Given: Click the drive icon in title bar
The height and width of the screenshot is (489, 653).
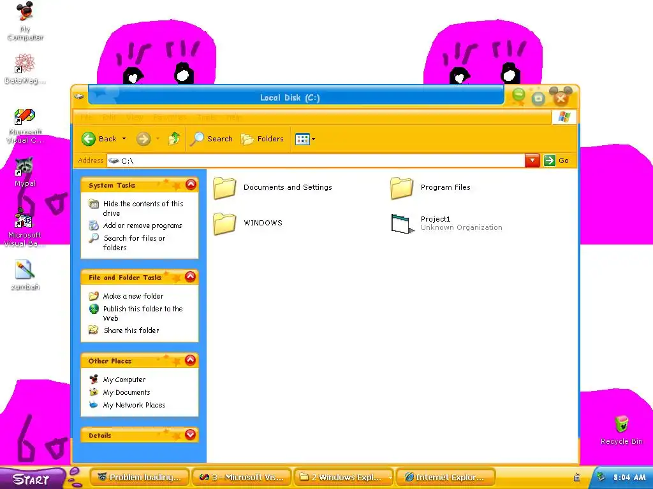Looking at the screenshot, I should point(79,97).
